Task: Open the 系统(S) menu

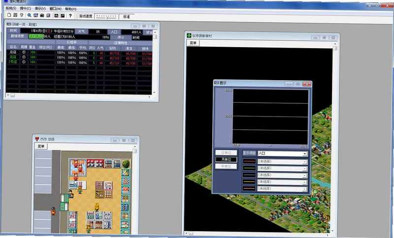Action: pos(11,8)
